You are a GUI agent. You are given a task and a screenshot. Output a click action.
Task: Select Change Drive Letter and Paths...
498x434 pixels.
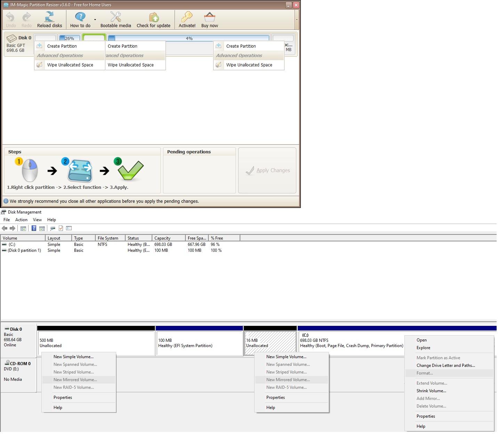pos(449,365)
